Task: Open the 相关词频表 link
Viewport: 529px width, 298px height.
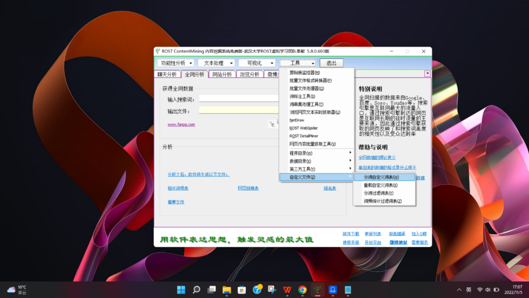Action: point(178,188)
